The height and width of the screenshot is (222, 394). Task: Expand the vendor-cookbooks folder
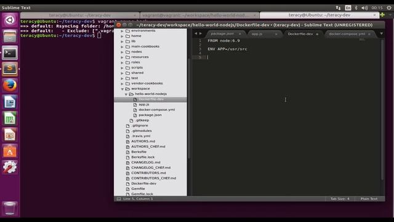pos(122,84)
